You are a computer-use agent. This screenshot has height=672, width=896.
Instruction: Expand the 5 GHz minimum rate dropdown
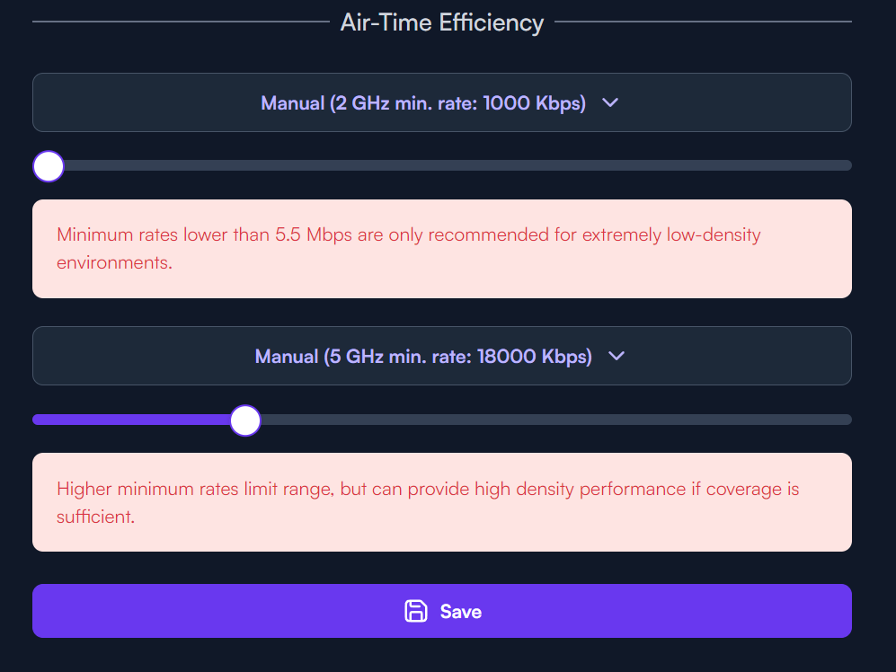click(x=442, y=356)
